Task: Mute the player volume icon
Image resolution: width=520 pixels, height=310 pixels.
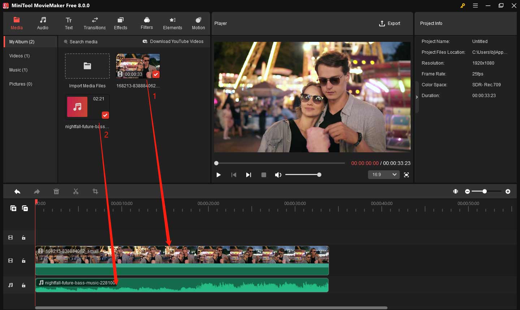Action: tap(278, 175)
